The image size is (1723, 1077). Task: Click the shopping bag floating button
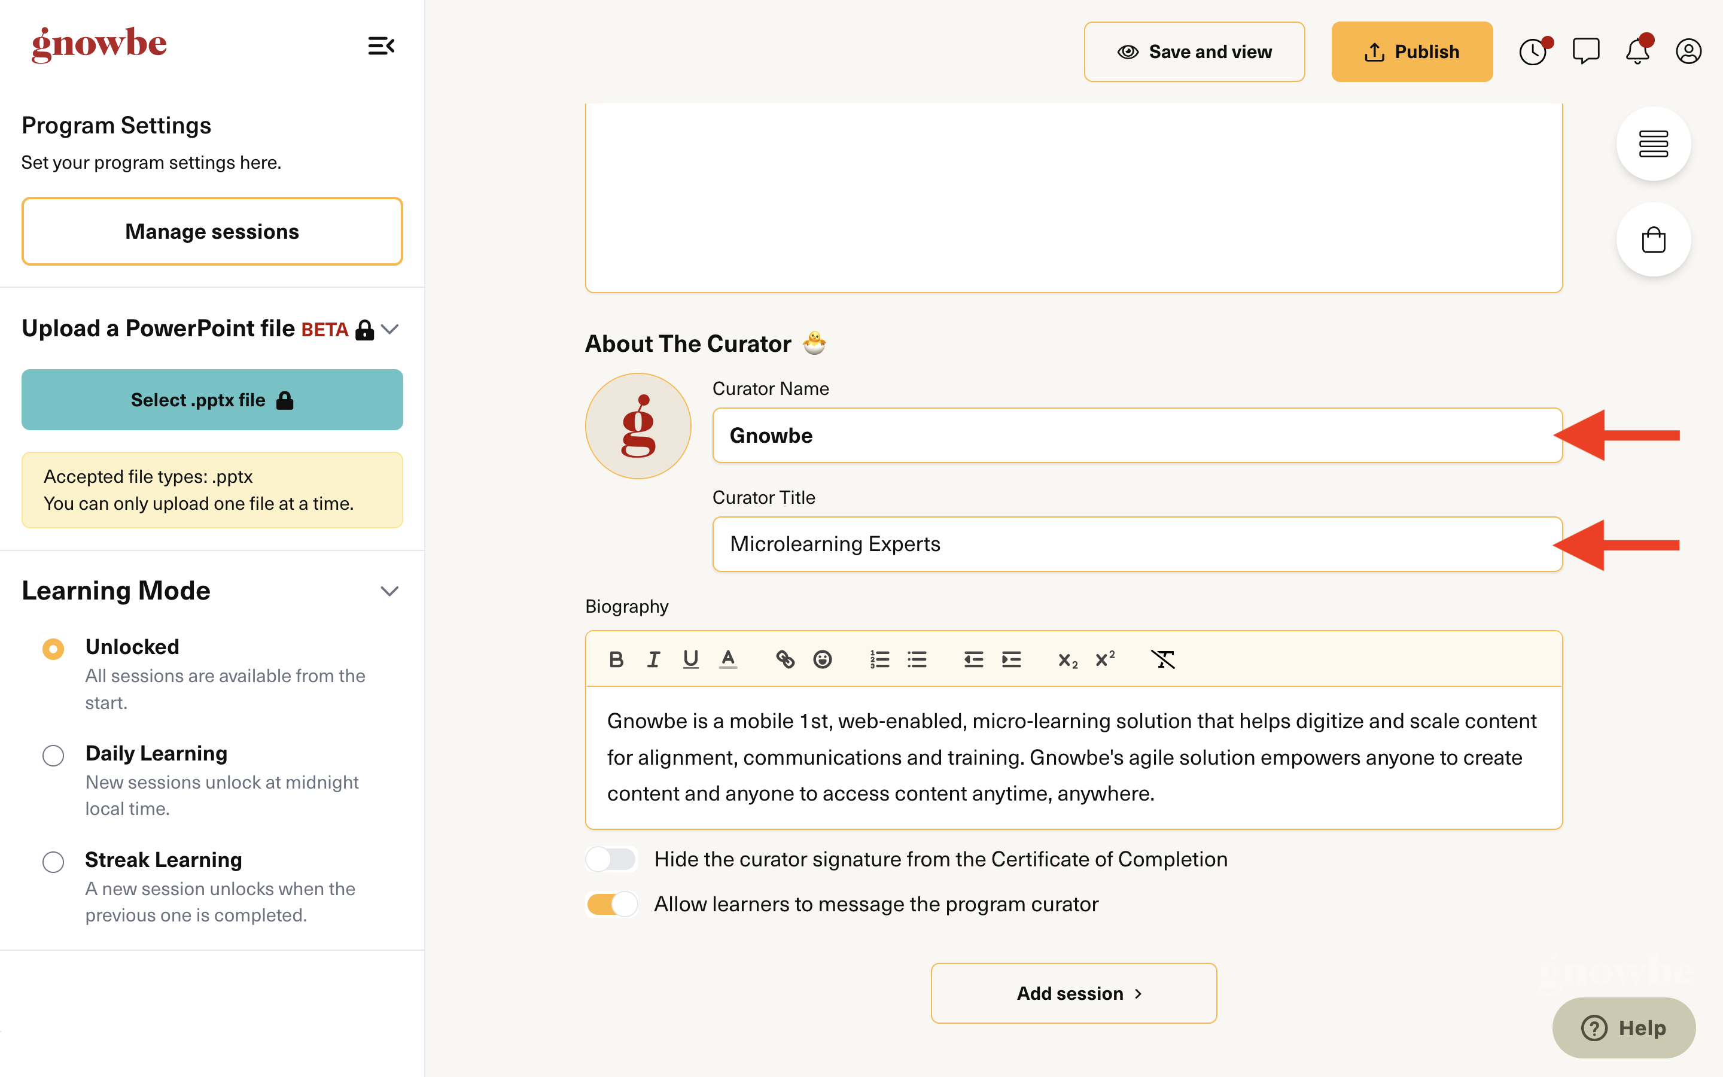[x=1653, y=240]
